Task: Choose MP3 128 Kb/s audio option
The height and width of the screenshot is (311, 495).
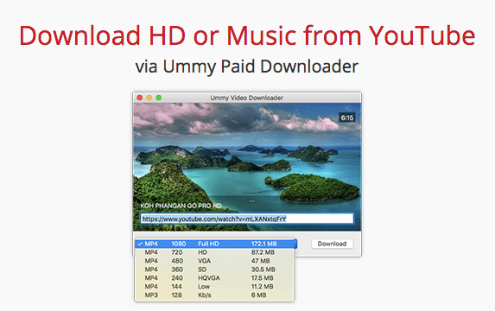Action: (x=214, y=295)
